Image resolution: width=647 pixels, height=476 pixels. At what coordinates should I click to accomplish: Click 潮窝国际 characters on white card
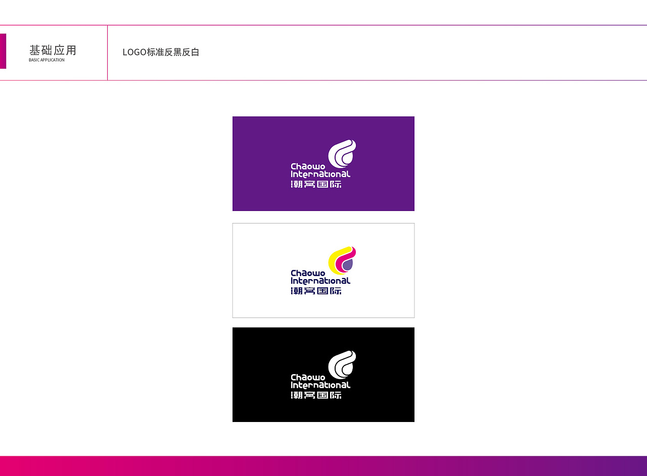pyautogui.click(x=316, y=291)
